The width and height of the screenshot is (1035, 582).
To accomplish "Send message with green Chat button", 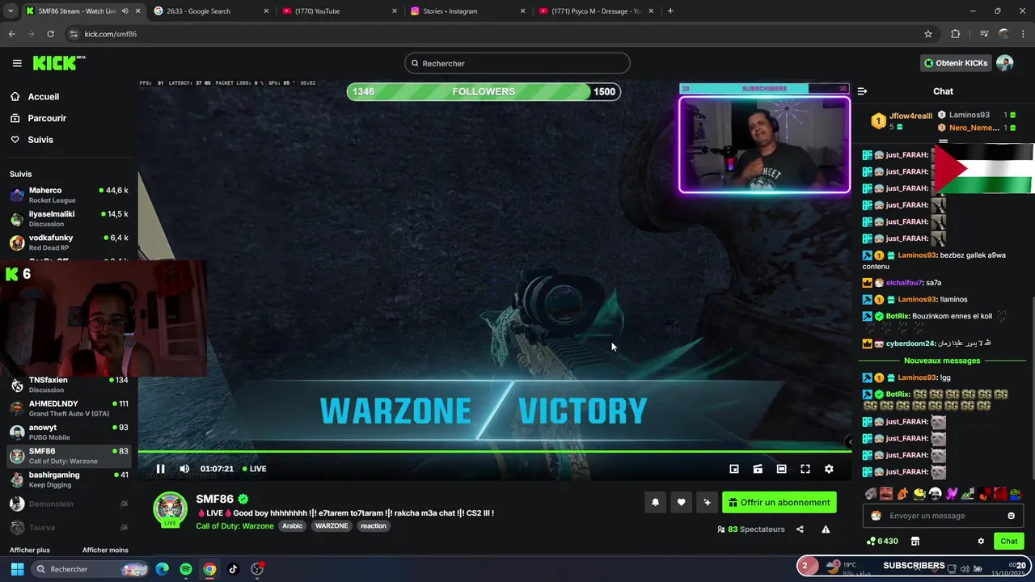I will 1009,542.
